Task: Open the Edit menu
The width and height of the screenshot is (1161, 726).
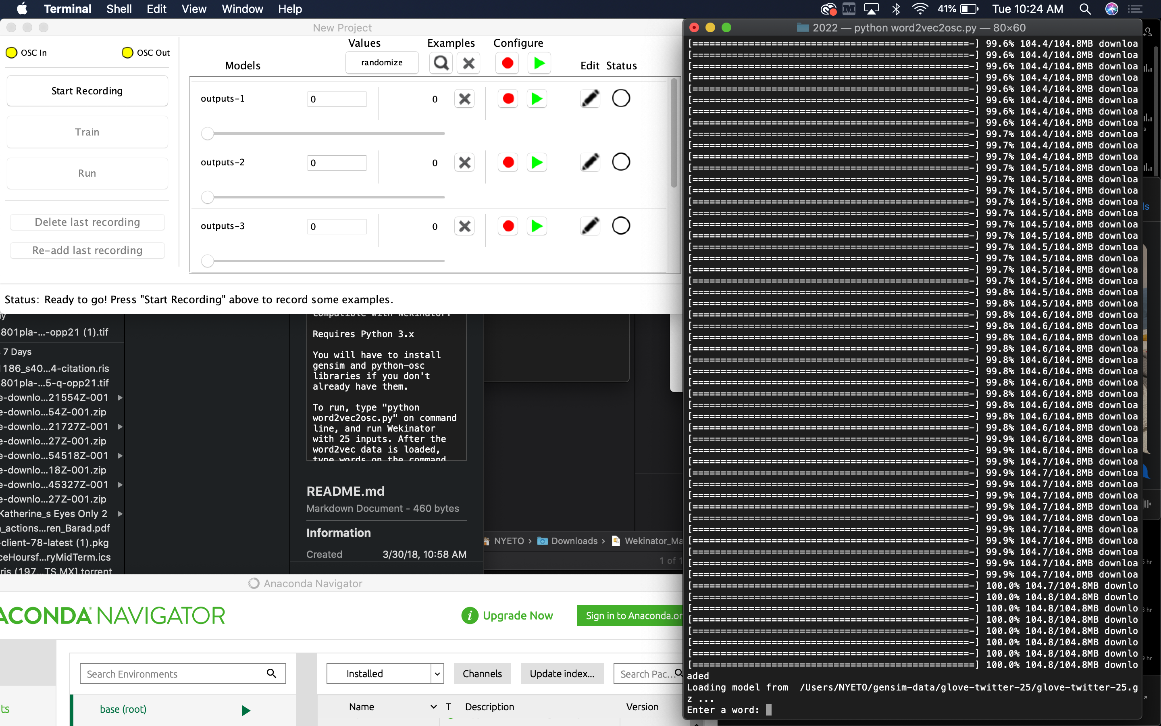Action: (156, 8)
